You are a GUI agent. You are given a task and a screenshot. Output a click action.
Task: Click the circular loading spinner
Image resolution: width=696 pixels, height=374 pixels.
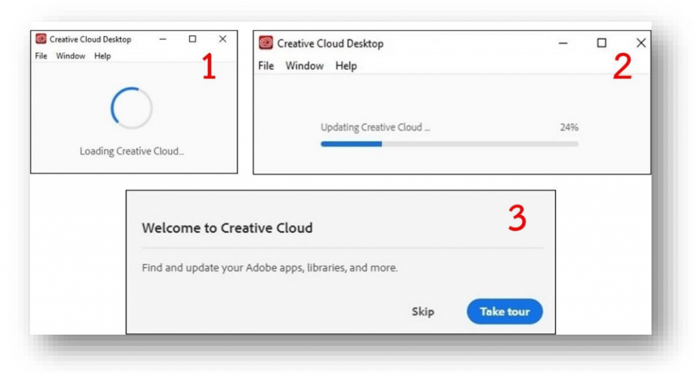pyautogui.click(x=131, y=107)
